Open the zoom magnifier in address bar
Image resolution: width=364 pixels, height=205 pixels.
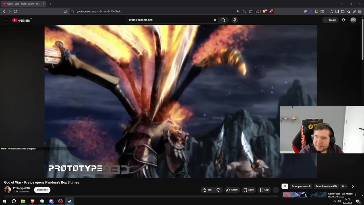coord(244,11)
